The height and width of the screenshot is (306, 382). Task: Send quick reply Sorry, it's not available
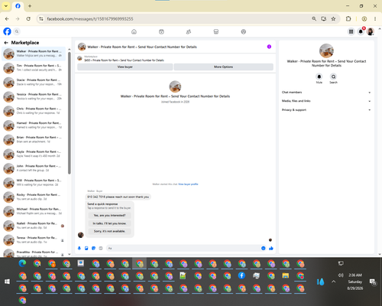109,231
